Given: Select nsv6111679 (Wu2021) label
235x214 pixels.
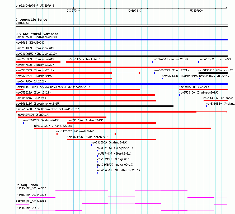Looking at the screenshot, I should [214, 76].
